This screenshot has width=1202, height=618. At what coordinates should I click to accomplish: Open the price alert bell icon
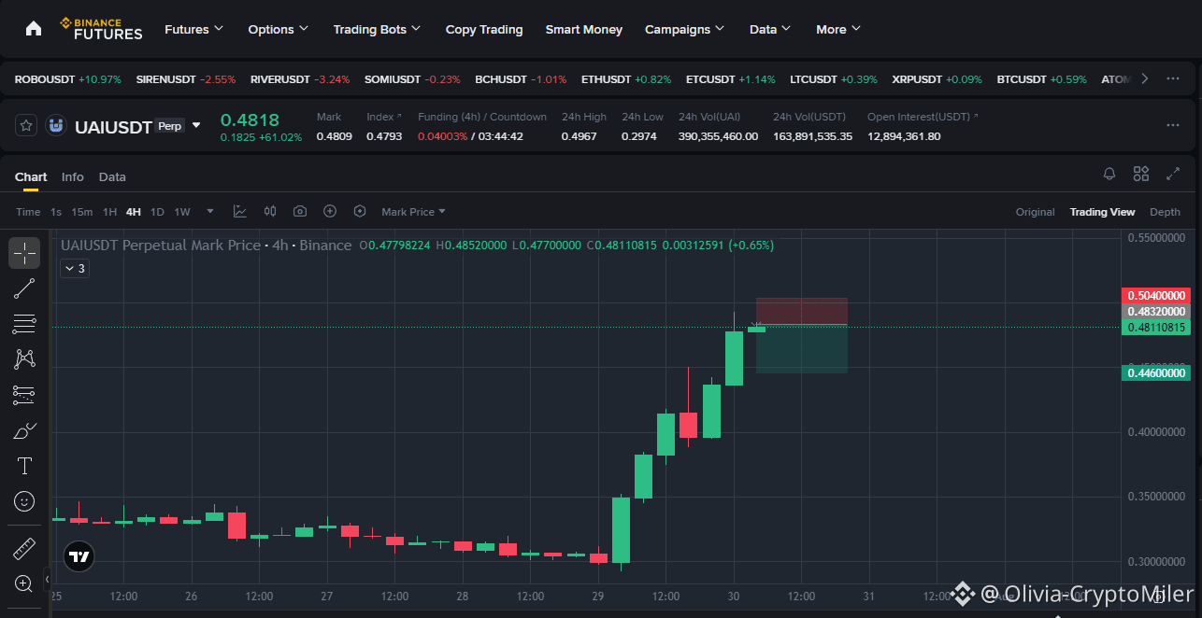[1109, 174]
